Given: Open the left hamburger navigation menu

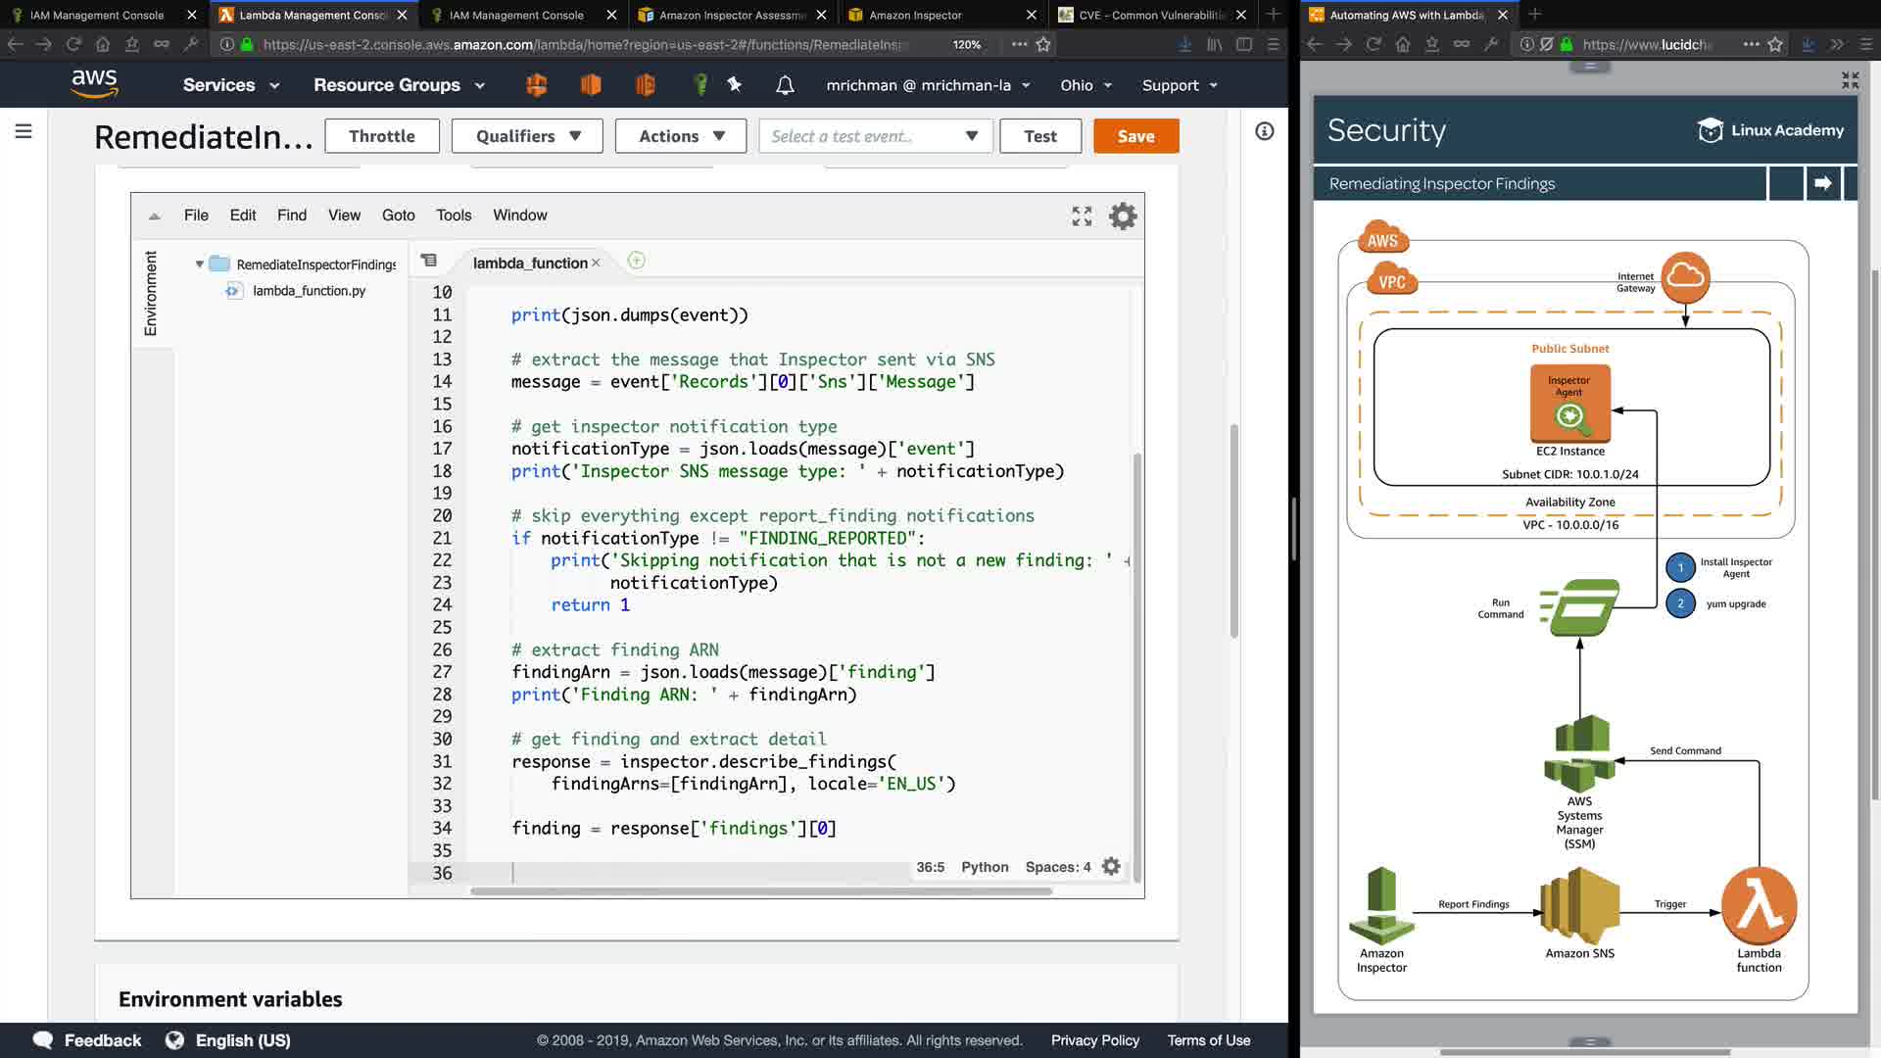Looking at the screenshot, I should click(x=24, y=131).
